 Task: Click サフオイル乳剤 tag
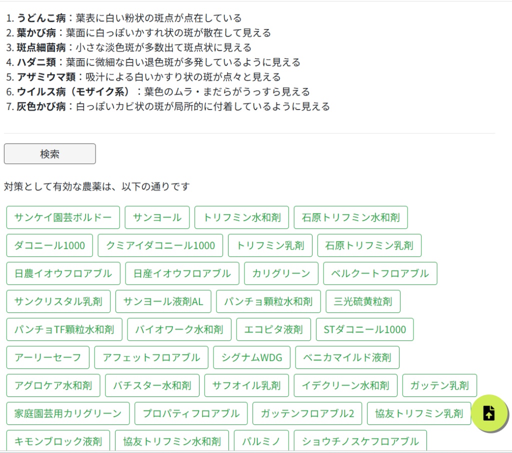click(246, 385)
